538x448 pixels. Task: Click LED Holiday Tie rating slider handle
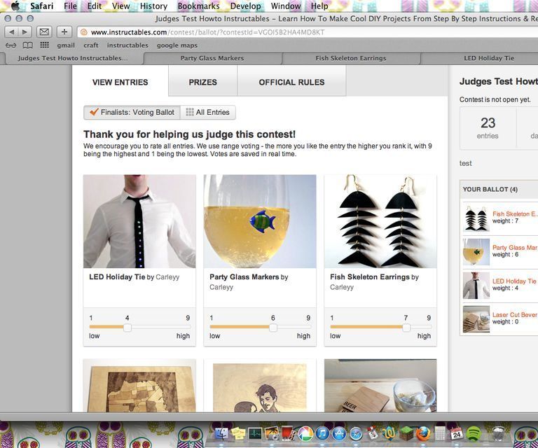pos(127,328)
